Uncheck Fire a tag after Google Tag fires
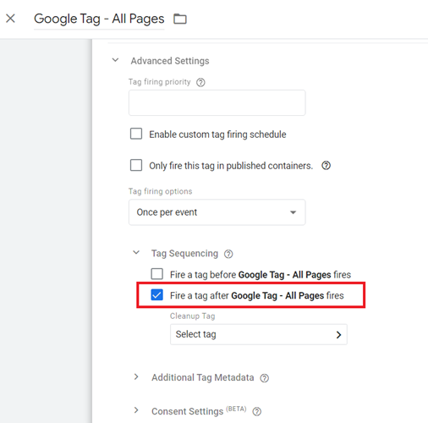428x423 pixels. (157, 294)
